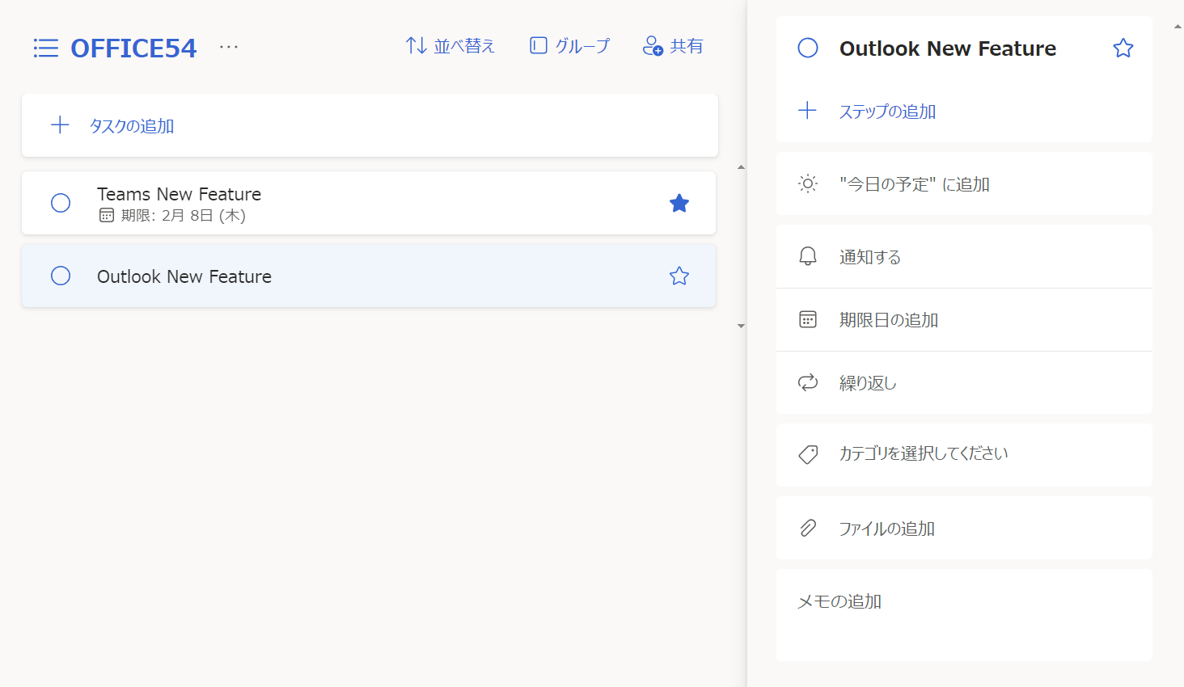Click ステップの追加 to add a step

[x=887, y=112]
